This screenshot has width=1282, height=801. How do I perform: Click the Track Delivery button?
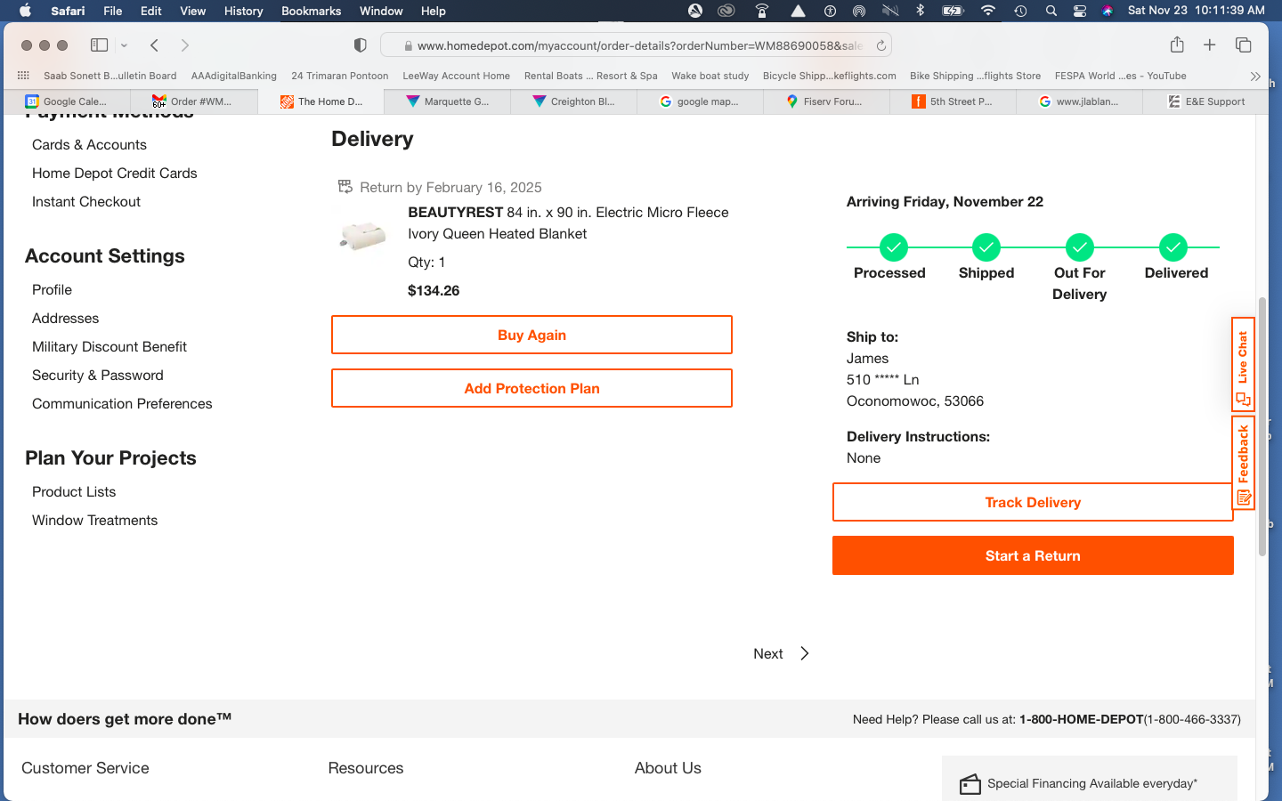pyautogui.click(x=1033, y=502)
